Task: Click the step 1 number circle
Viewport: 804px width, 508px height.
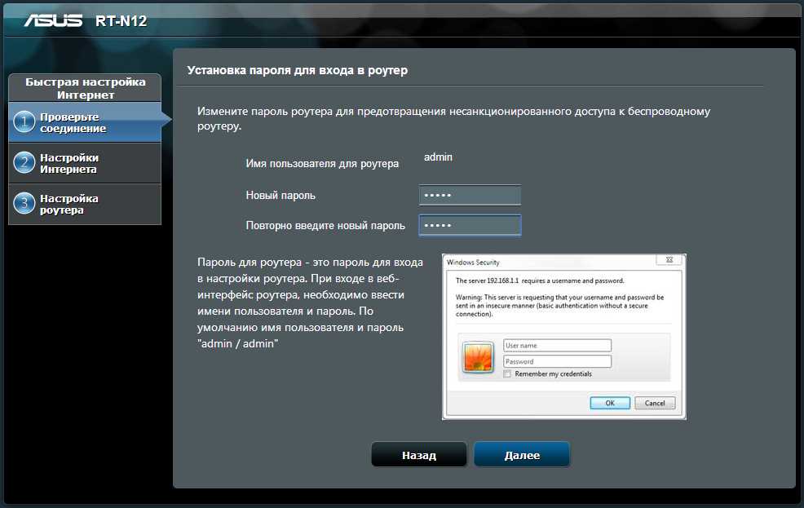Action: tap(24, 122)
